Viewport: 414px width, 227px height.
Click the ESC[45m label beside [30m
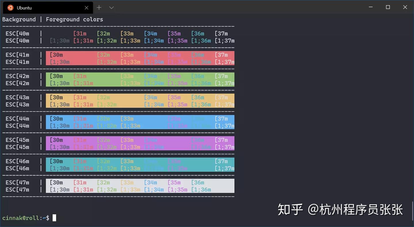pyautogui.click(x=17, y=140)
